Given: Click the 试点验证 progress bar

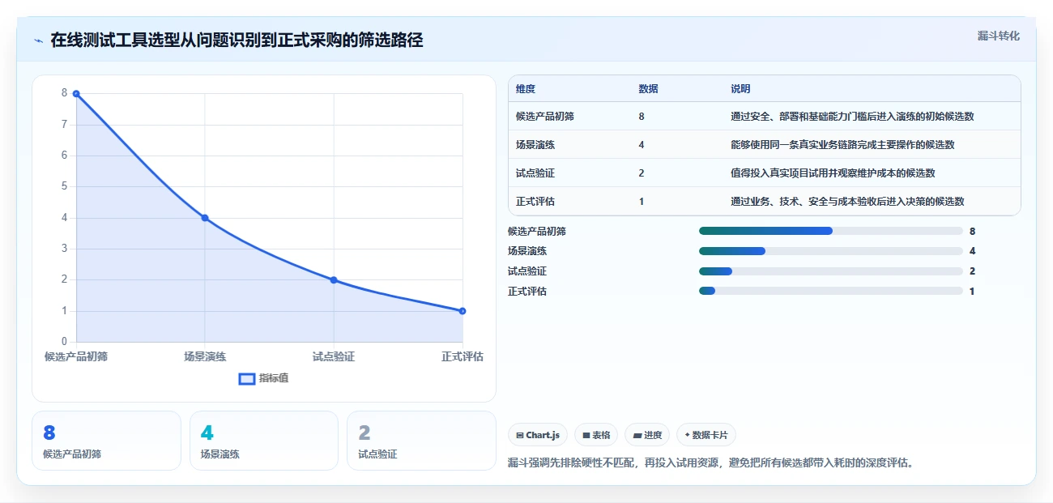Looking at the screenshot, I should point(830,271).
